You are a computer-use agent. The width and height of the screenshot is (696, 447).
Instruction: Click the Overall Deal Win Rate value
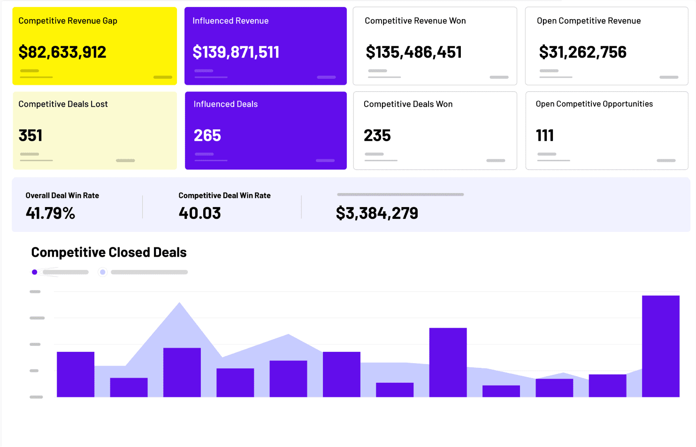50,213
